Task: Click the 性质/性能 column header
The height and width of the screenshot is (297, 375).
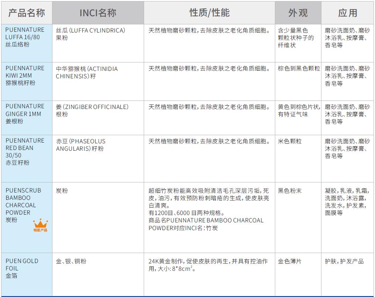Action: (x=209, y=13)
